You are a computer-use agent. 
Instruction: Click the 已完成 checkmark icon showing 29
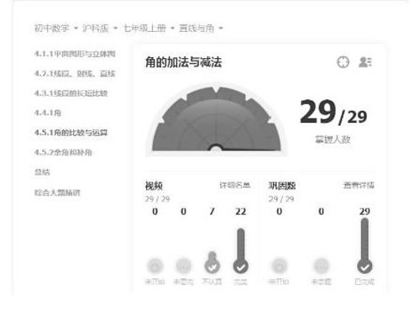pyautogui.click(x=365, y=266)
